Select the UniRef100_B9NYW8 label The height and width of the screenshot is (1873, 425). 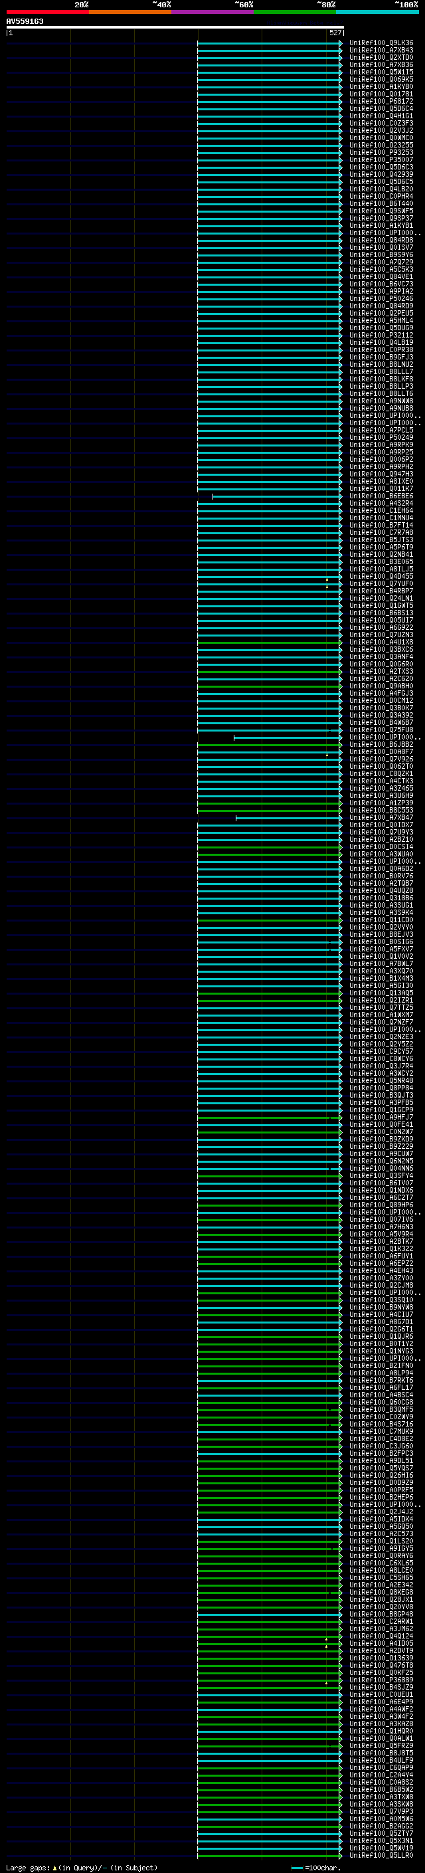point(381,1308)
